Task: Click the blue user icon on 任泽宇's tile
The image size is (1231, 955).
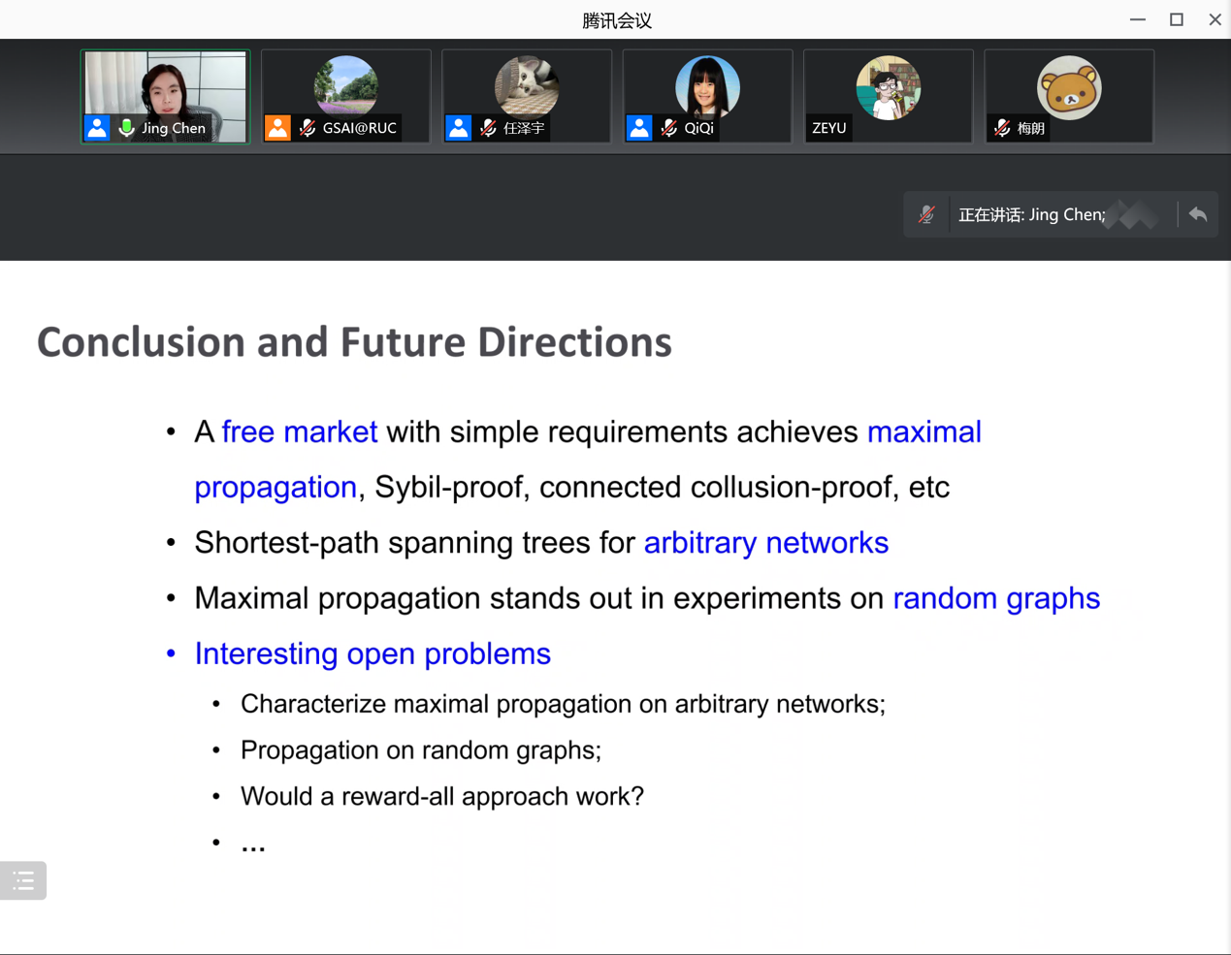Action: [x=459, y=128]
